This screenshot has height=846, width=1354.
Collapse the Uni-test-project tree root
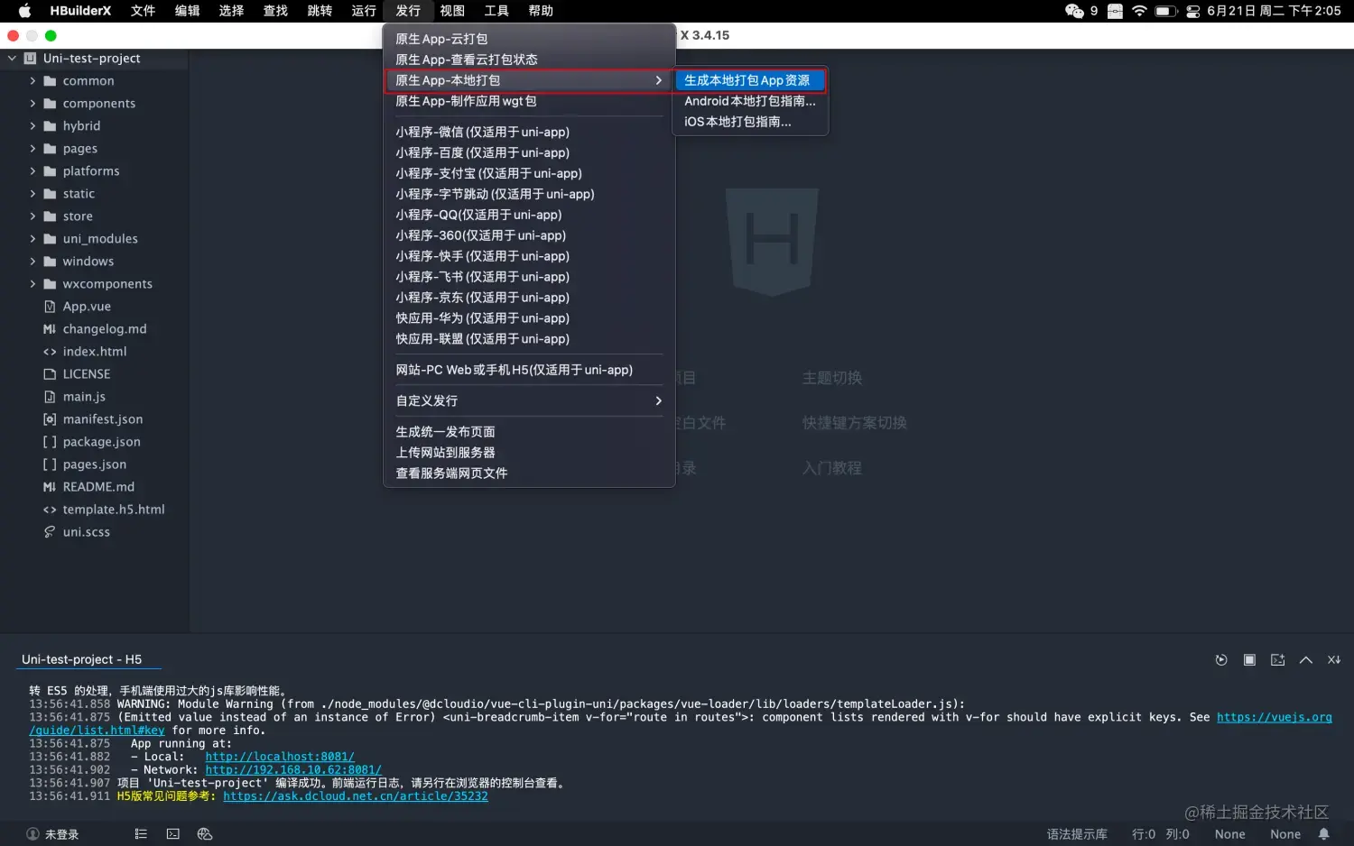12,58
